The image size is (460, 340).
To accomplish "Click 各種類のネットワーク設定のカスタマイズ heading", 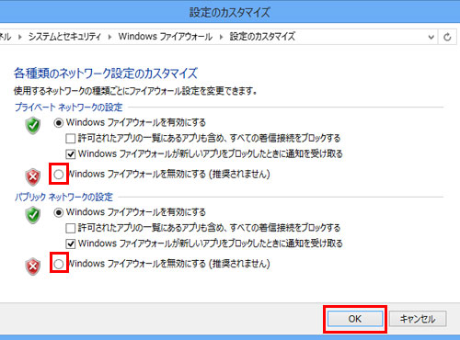I will pos(106,74).
